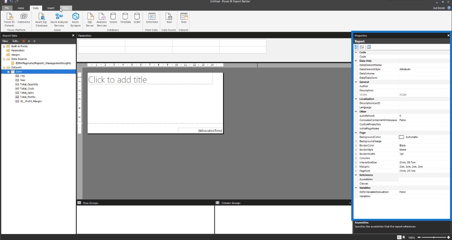Switch to the Insert tab
Image resolution: width=452 pixels, height=240 pixels.
pos(51,8)
